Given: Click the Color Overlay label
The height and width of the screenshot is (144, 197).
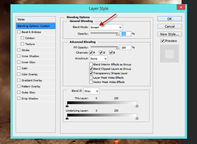Looking at the screenshot, I should pos(29,74).
